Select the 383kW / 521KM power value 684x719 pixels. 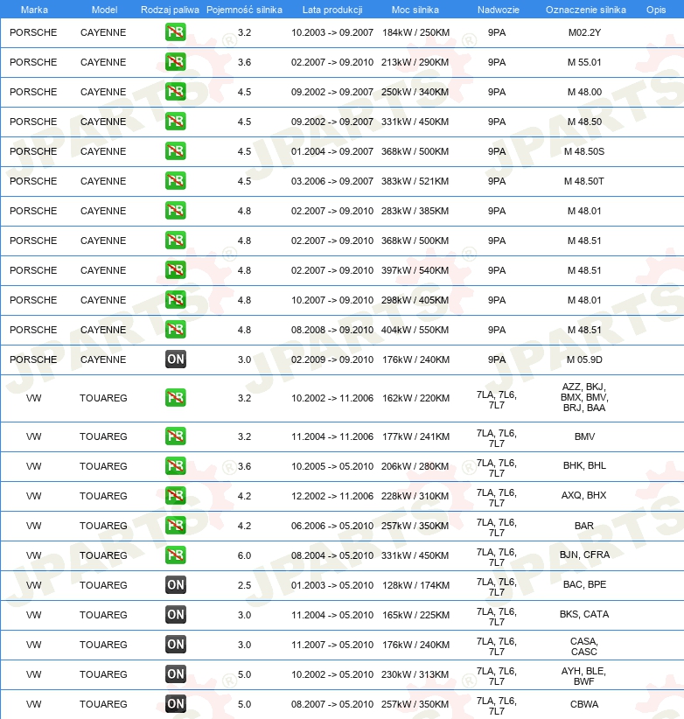415,182
